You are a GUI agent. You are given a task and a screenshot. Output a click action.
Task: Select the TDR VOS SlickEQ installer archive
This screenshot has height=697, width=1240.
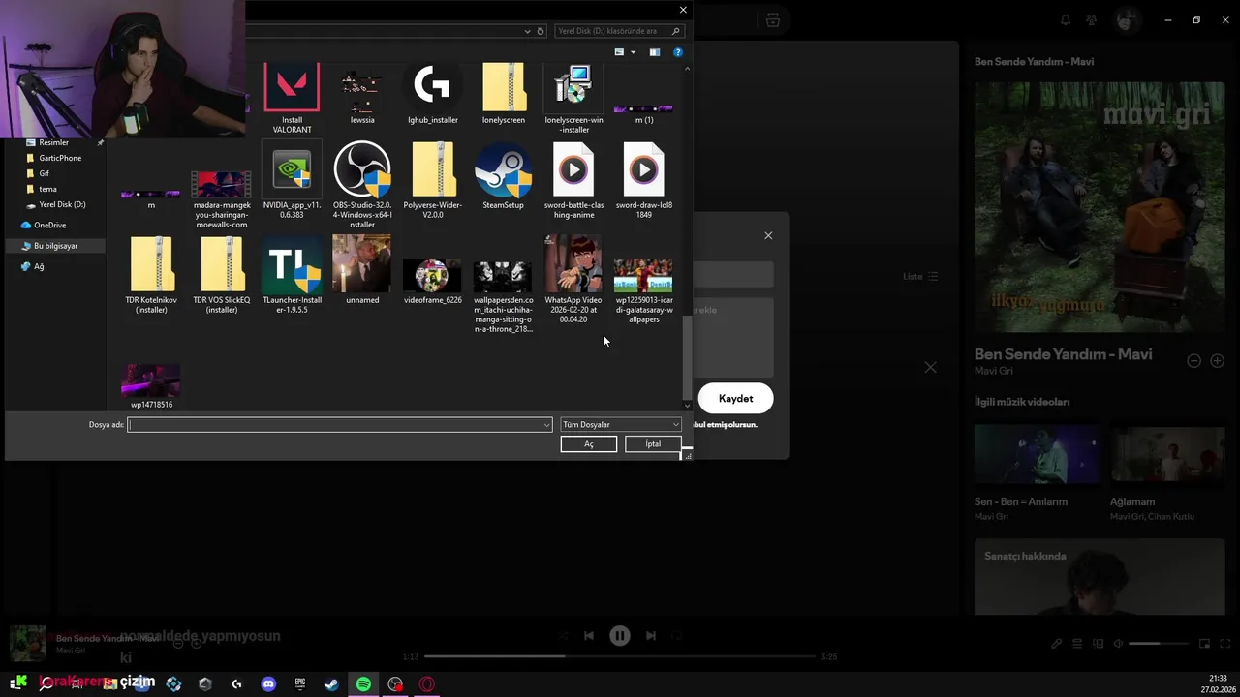222,275
